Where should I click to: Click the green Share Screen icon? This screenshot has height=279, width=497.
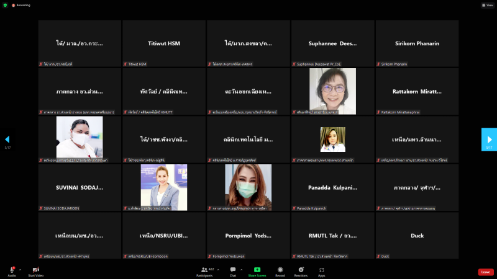click(x=257, y=270)
